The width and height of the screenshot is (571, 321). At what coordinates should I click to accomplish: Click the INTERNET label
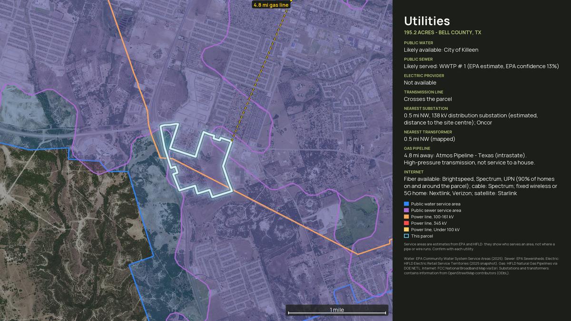(x=413, y=172)
